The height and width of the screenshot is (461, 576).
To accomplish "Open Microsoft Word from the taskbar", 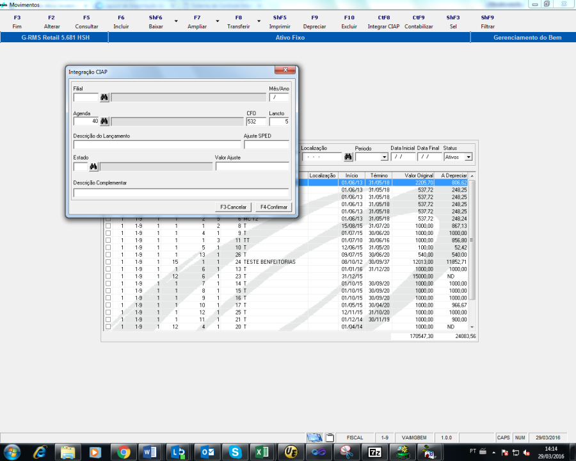I will pyautogui.click(x=150, y=452).
